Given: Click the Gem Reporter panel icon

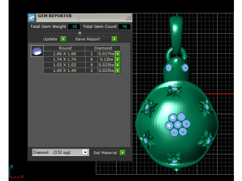Looking at the screenshot, I should click(x=32, y=18).
